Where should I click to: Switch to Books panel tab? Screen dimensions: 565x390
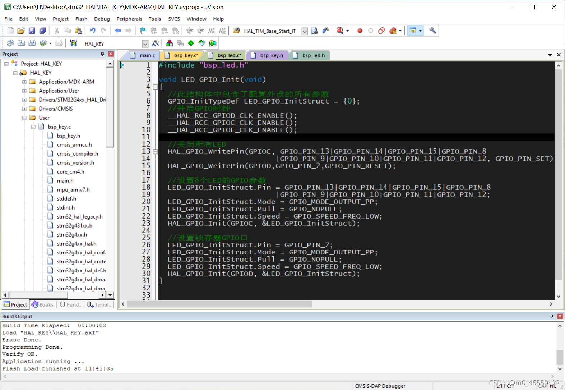point(43,305)
